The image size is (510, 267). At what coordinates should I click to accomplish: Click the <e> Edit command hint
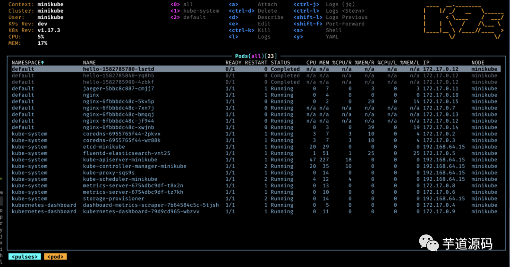coord(249,24)
